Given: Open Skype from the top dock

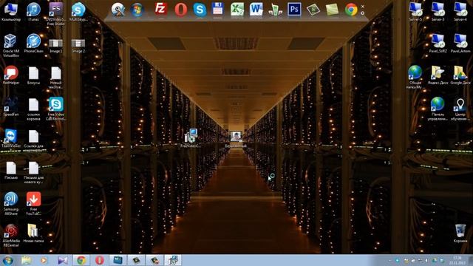Looking at the screenshot, I should pos(200,10).
